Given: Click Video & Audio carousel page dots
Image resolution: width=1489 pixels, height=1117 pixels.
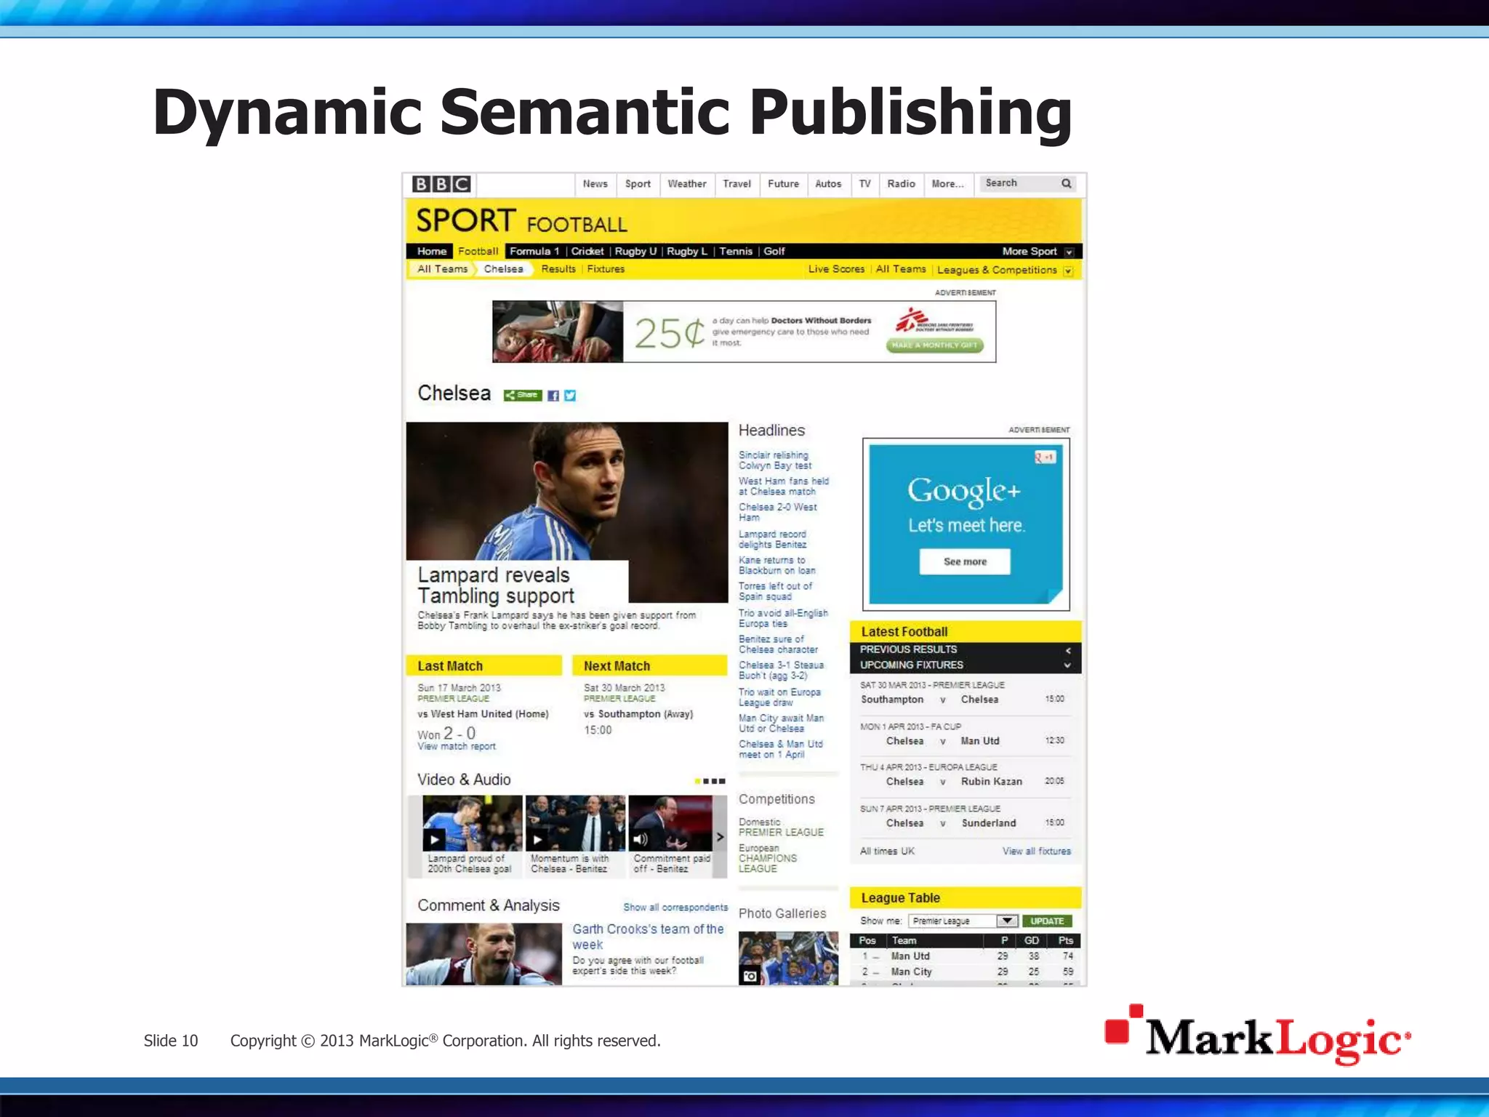Looking at the screenshot, I should [x=710, y=781].
